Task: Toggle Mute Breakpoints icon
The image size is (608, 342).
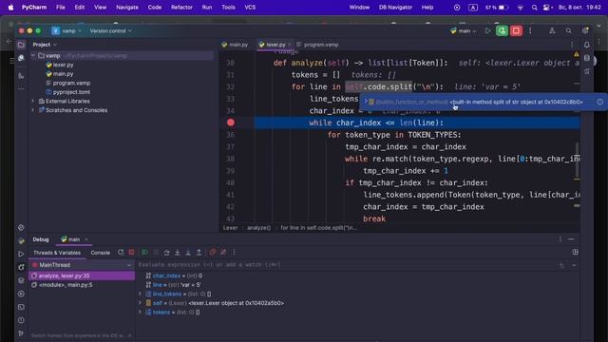Action: pos(223,253)
